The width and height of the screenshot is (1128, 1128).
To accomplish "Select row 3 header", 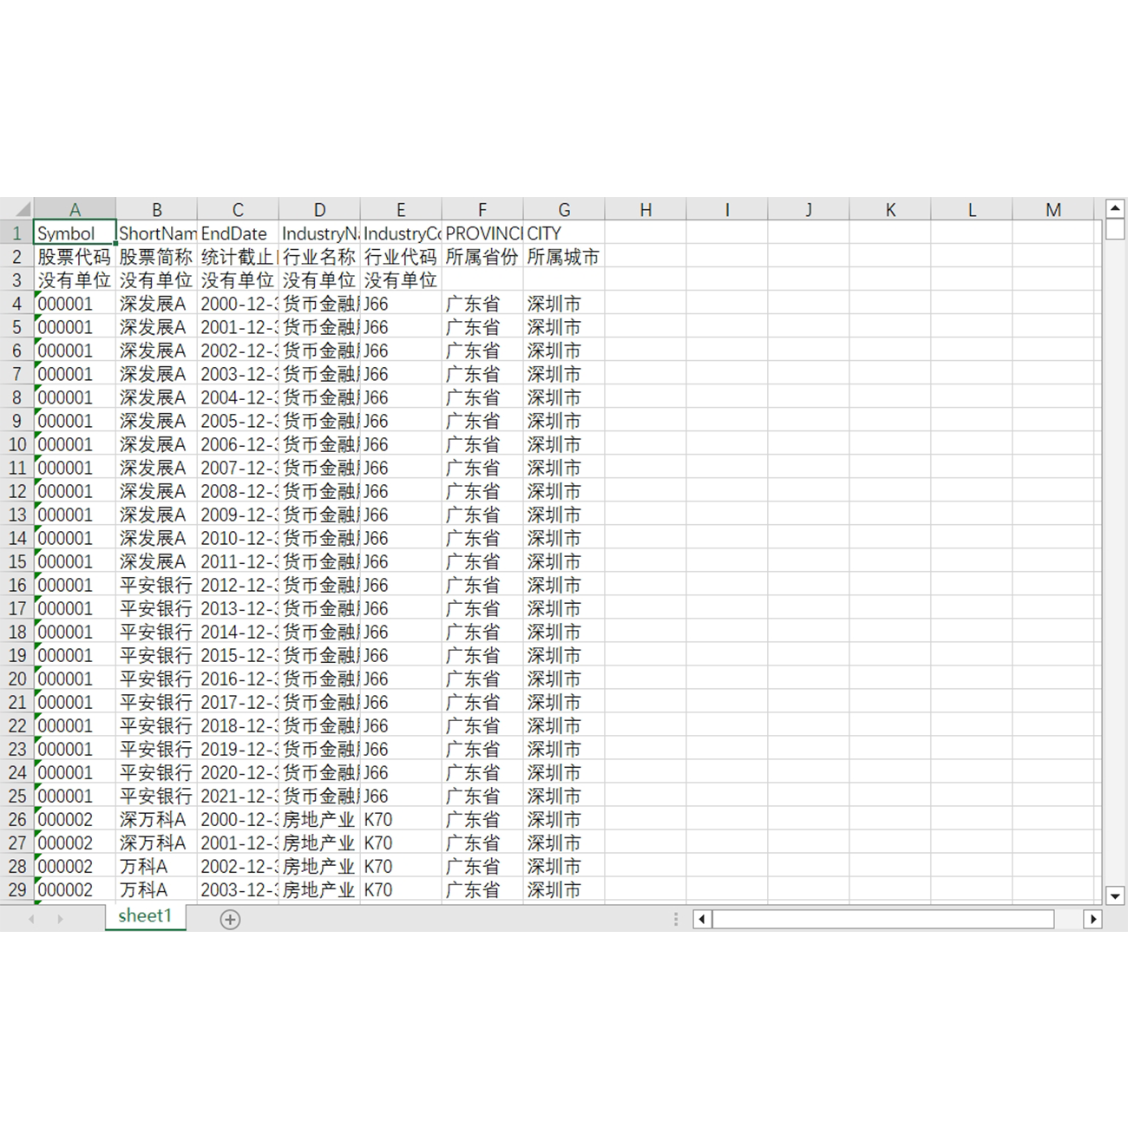I will [16, 280].
